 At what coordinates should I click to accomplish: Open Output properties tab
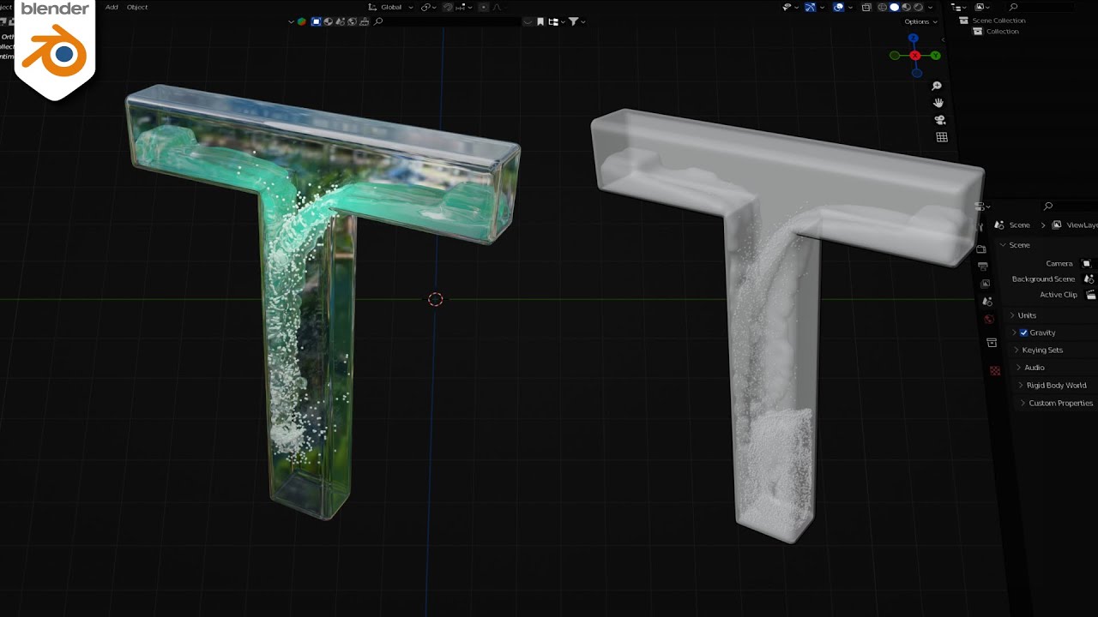[983, 267]
